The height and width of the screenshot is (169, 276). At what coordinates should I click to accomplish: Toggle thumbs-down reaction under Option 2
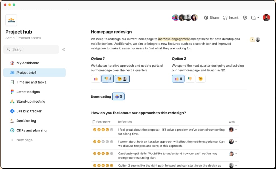click(190, 79)
